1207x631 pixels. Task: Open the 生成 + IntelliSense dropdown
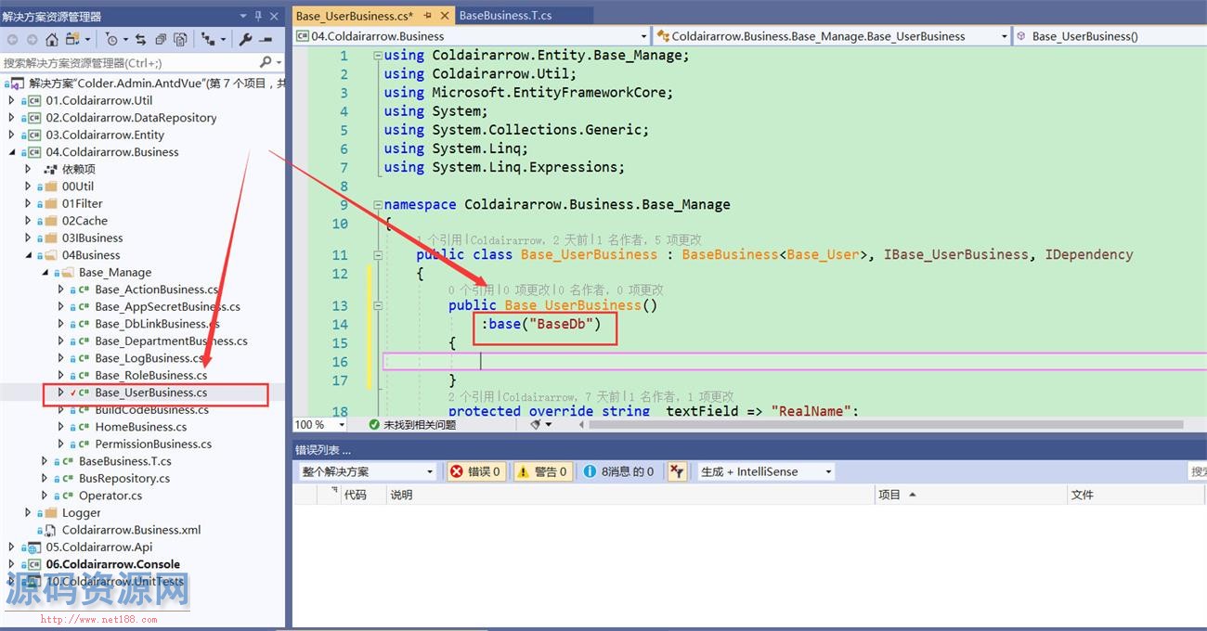point(766,471)
